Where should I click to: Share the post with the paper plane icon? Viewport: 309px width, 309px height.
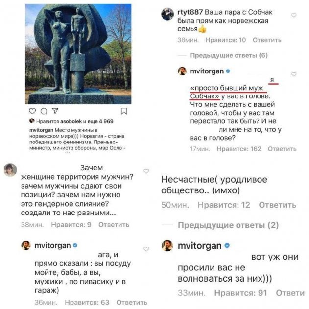point(55,111)
